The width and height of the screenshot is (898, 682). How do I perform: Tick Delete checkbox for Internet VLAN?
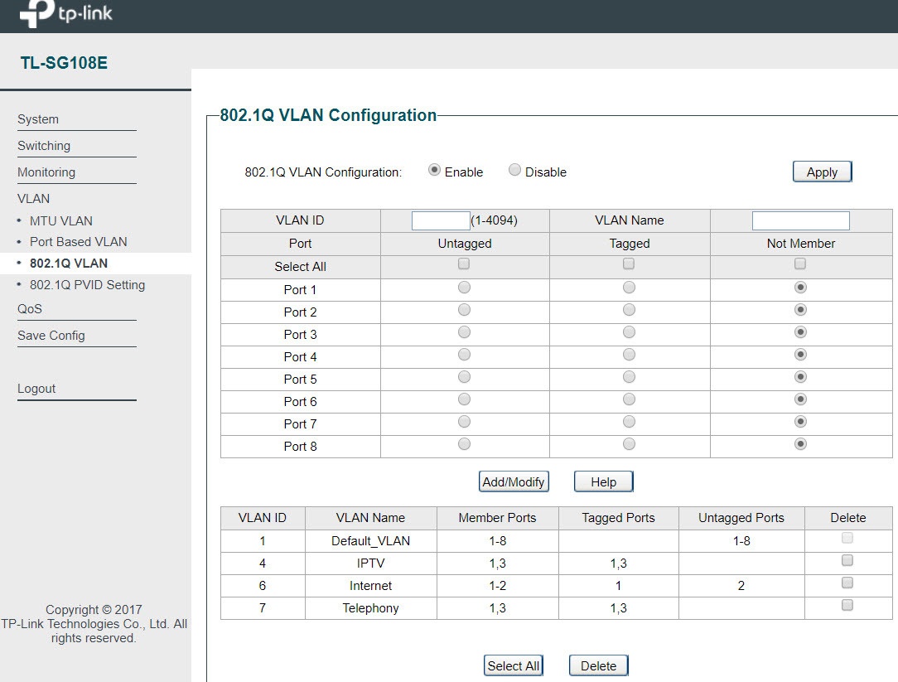847,583
